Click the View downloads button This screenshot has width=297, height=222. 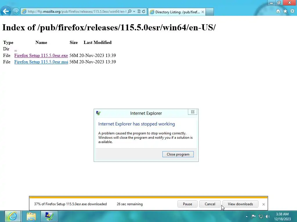tap(240, 204)
